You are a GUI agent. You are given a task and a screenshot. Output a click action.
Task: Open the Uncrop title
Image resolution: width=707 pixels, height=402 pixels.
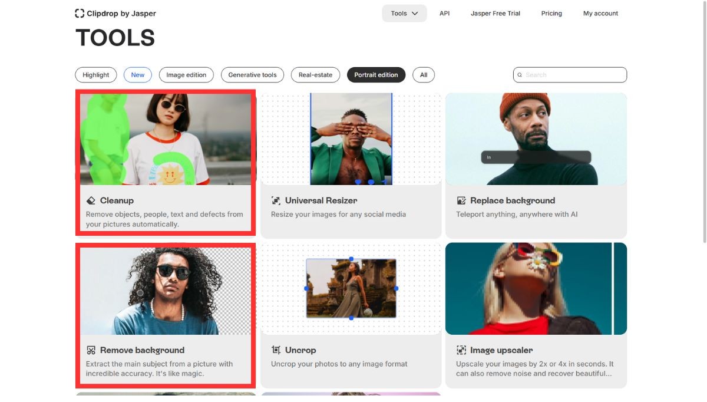coord(300,350)
